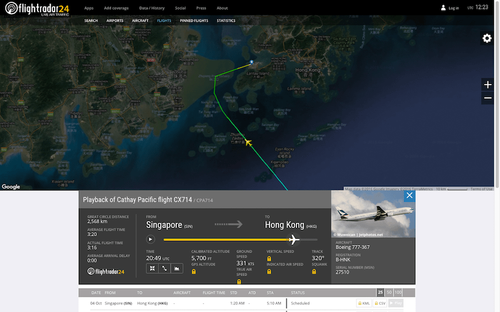
Task: Switch to the AIRPORTS tab
Action: 115,21
